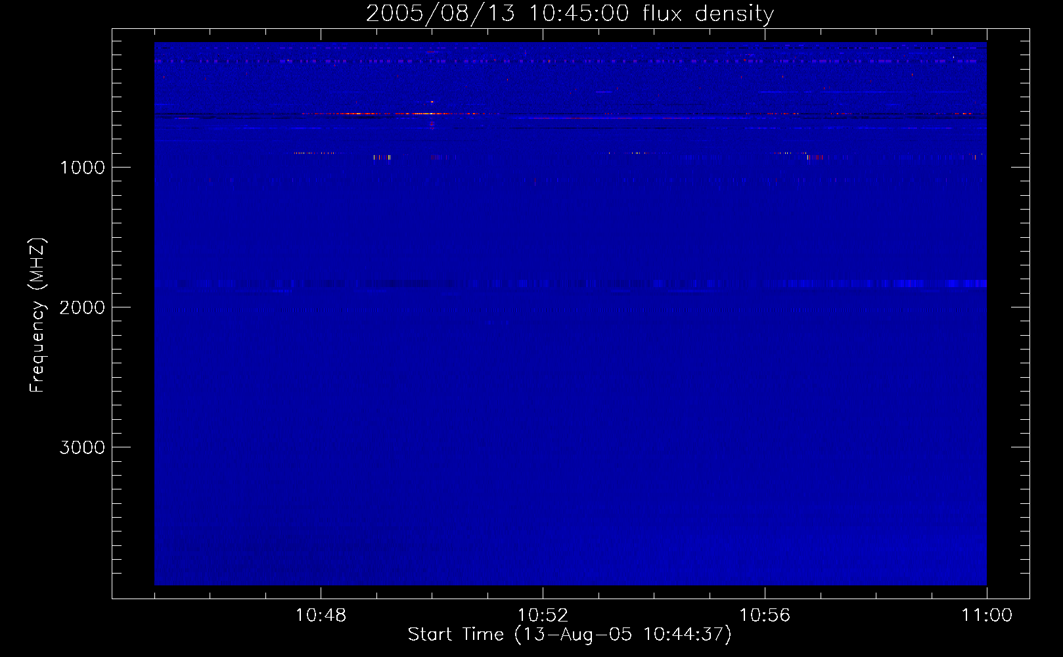
Task: Click the "Start Time" words below the axis
Action: pyautogui.click(x=455, y=635)
